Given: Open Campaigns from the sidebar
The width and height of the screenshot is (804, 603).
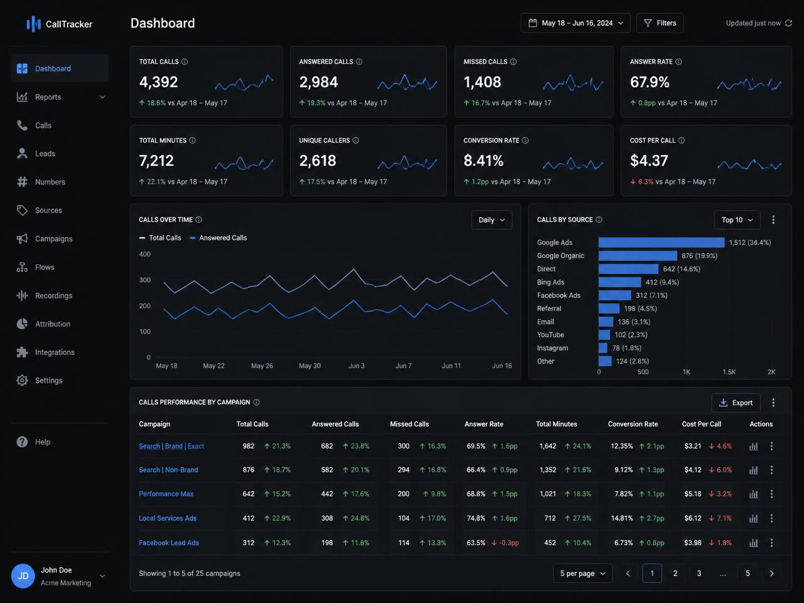Looking at the screenshot, I should (60, 239).
